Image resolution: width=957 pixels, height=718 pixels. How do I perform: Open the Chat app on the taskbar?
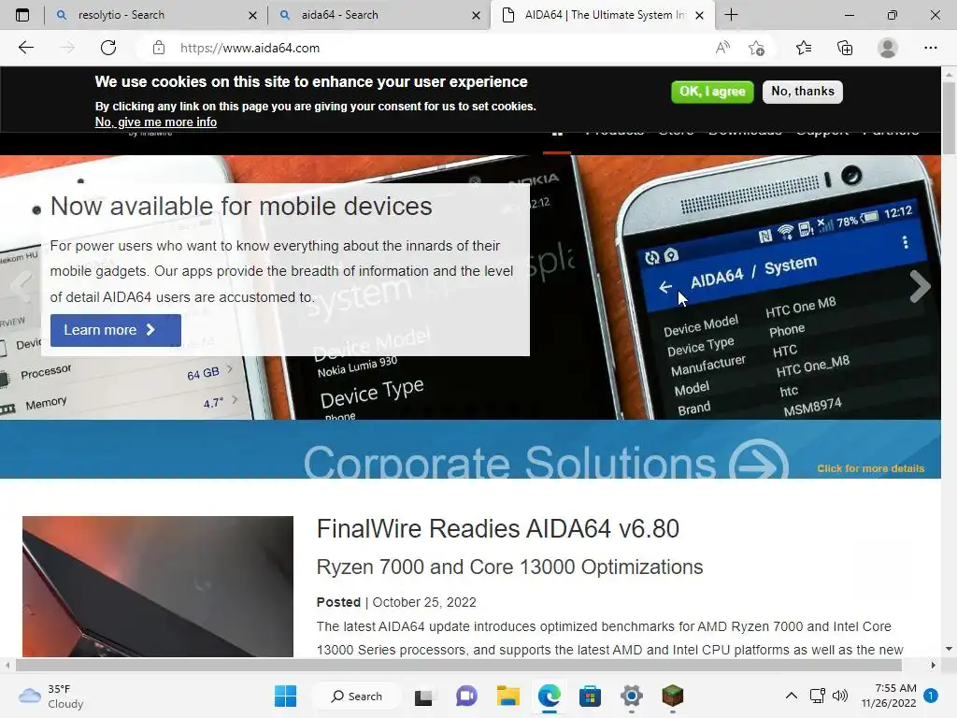(466, 696)
